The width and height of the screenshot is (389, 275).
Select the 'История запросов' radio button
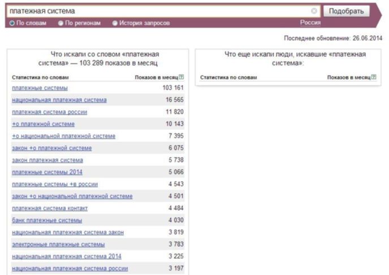pyautogui.click(x=115, y=23)
